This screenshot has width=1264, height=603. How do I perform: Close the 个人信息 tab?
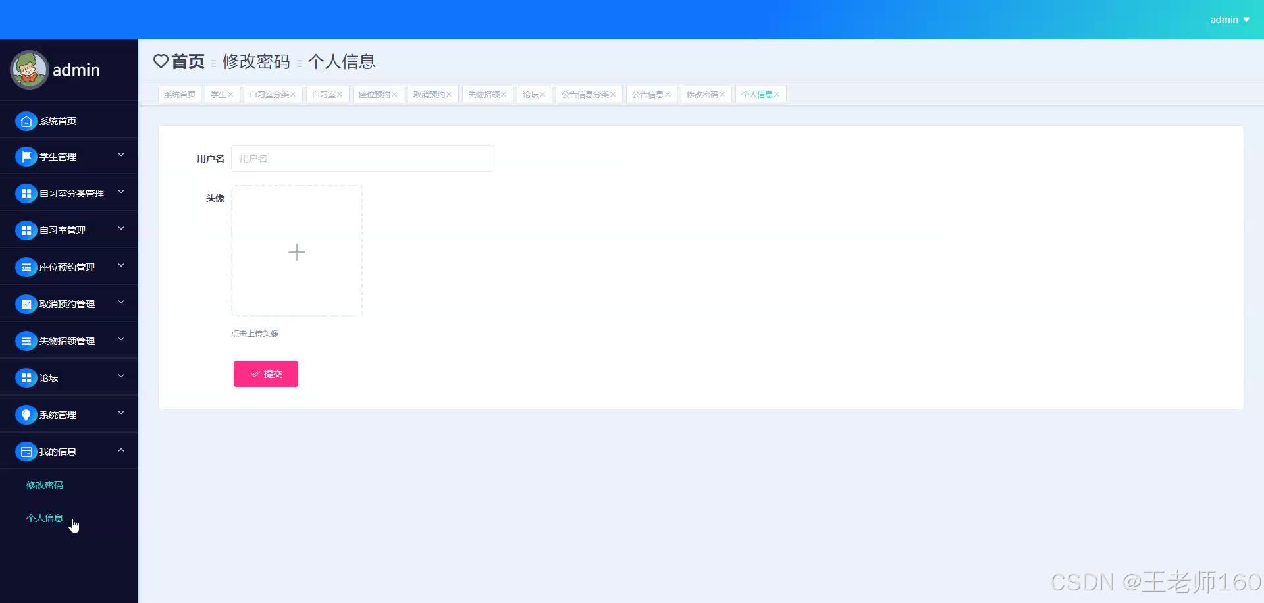(x=777, y=95)
